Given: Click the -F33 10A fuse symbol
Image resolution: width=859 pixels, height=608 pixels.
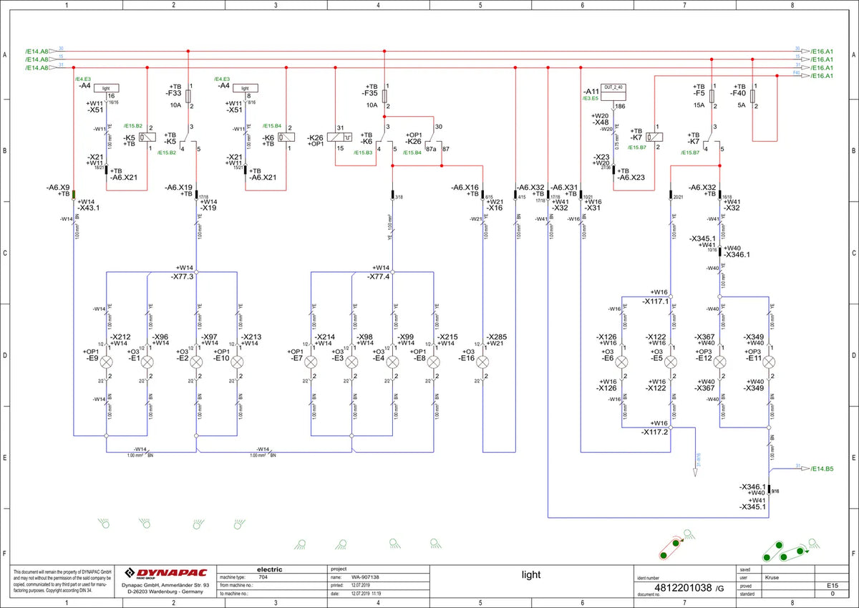Looking at the screenshot, I should [188, 95].
